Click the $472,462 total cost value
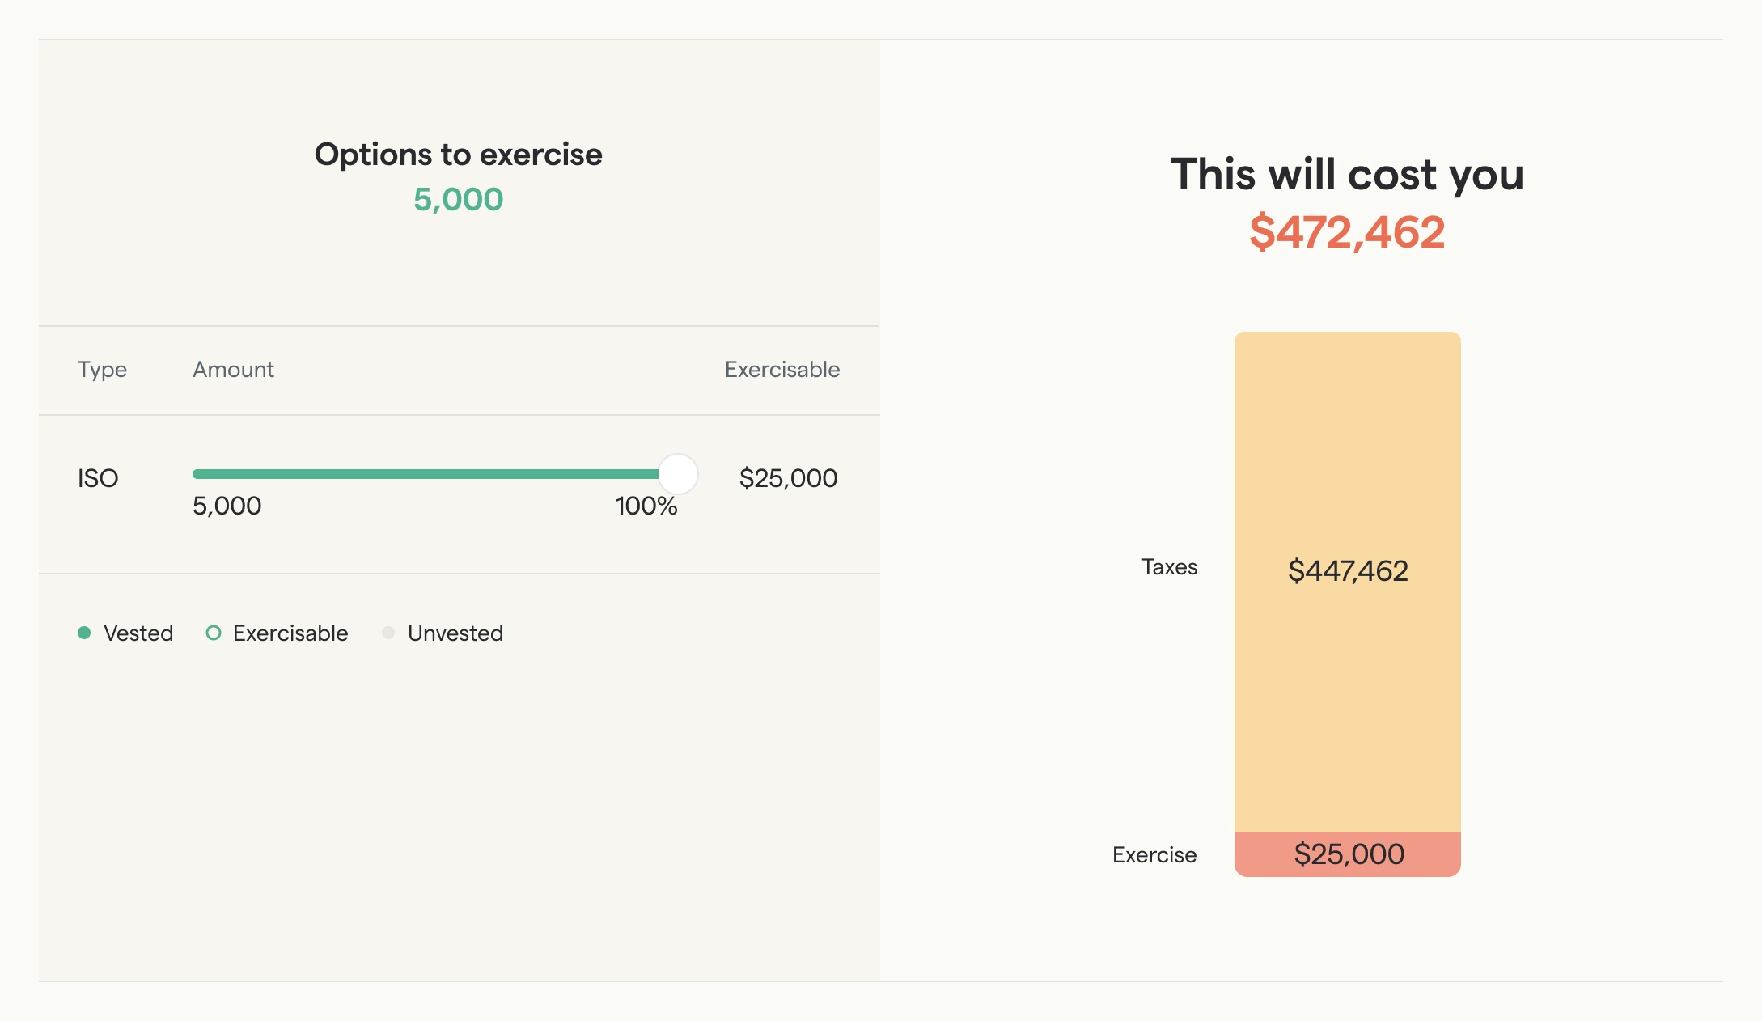This screenshot has height=1021, width=1762. (x=1347, y=232)
